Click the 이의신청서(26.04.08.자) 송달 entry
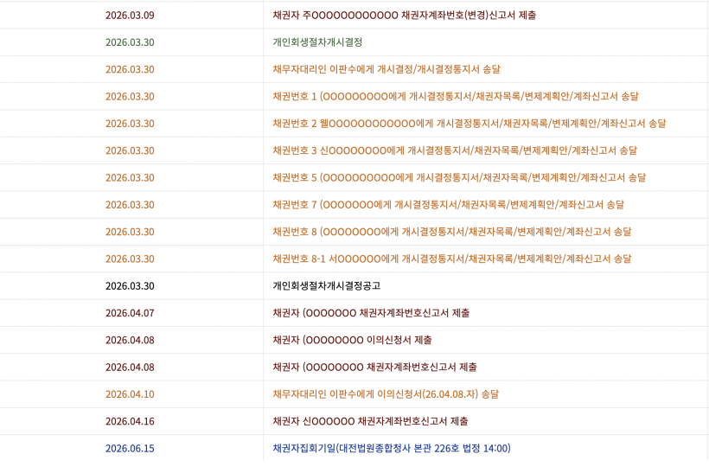The width and height of the screenshot is (709, 473). pyautogui.click(x=386, y=394)
